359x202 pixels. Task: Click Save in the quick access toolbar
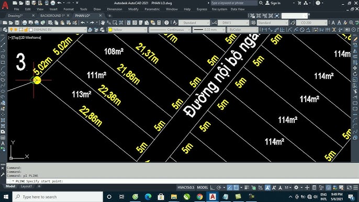point(27,3)
